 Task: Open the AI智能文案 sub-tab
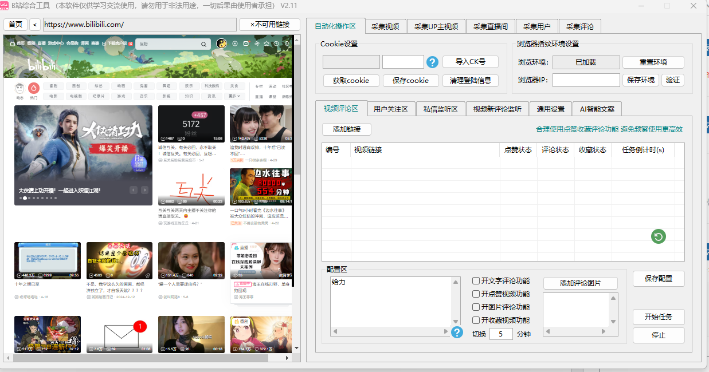point(597,109)
